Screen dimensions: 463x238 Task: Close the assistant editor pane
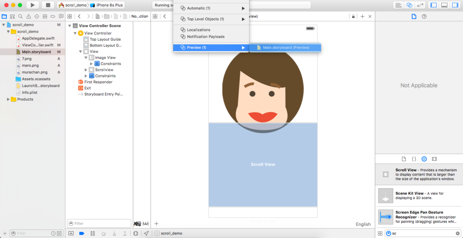click(x=370, y=17)
